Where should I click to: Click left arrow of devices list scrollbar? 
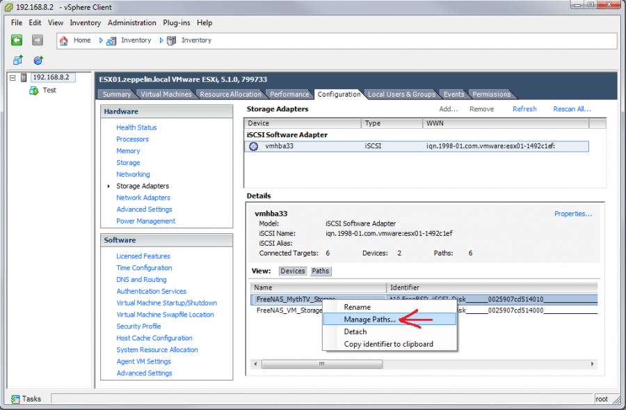pyautogui.click(x=255, y=364)
